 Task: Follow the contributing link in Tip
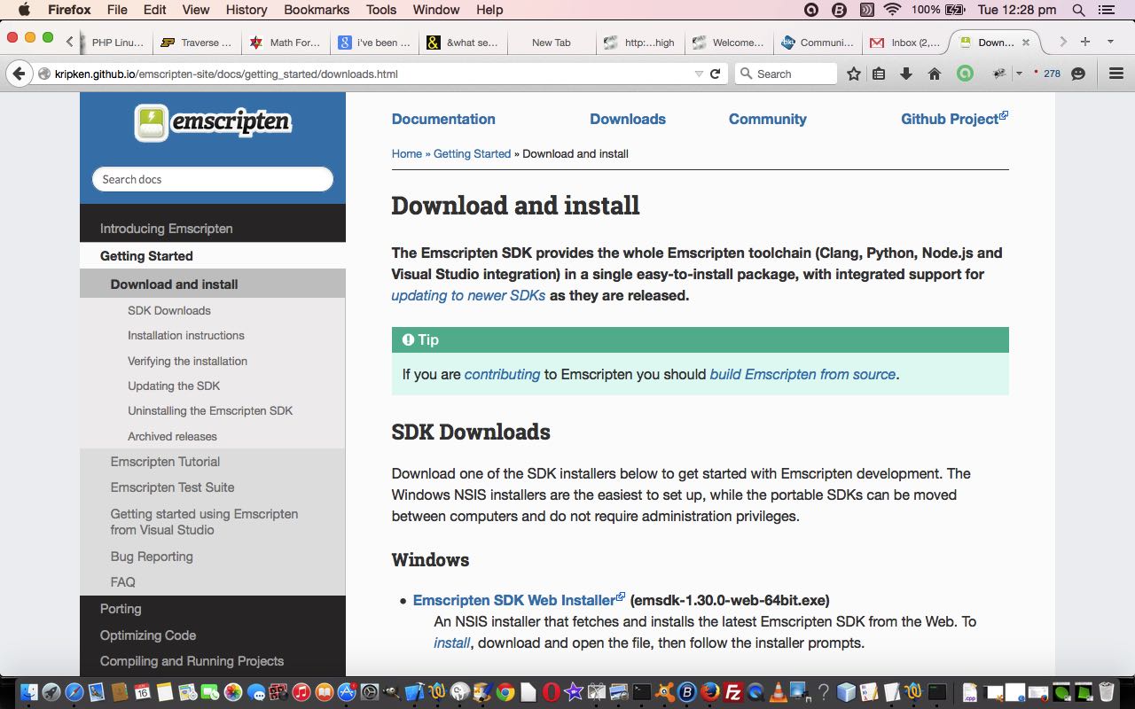tap(502, 374)
